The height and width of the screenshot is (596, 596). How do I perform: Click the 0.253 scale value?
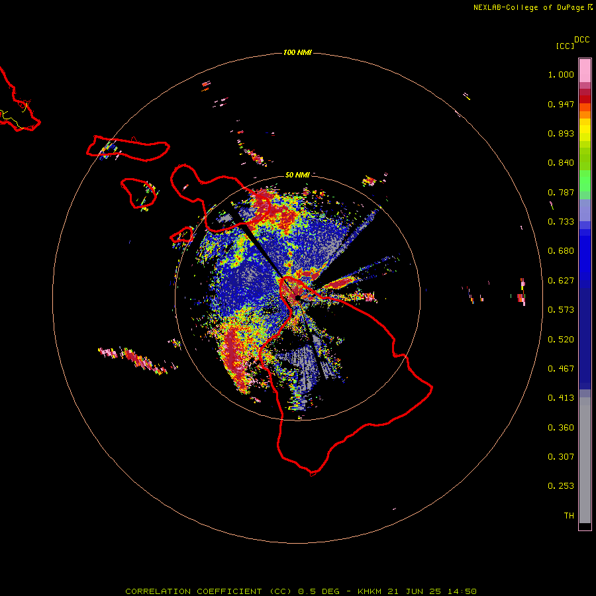coord(561,486)
